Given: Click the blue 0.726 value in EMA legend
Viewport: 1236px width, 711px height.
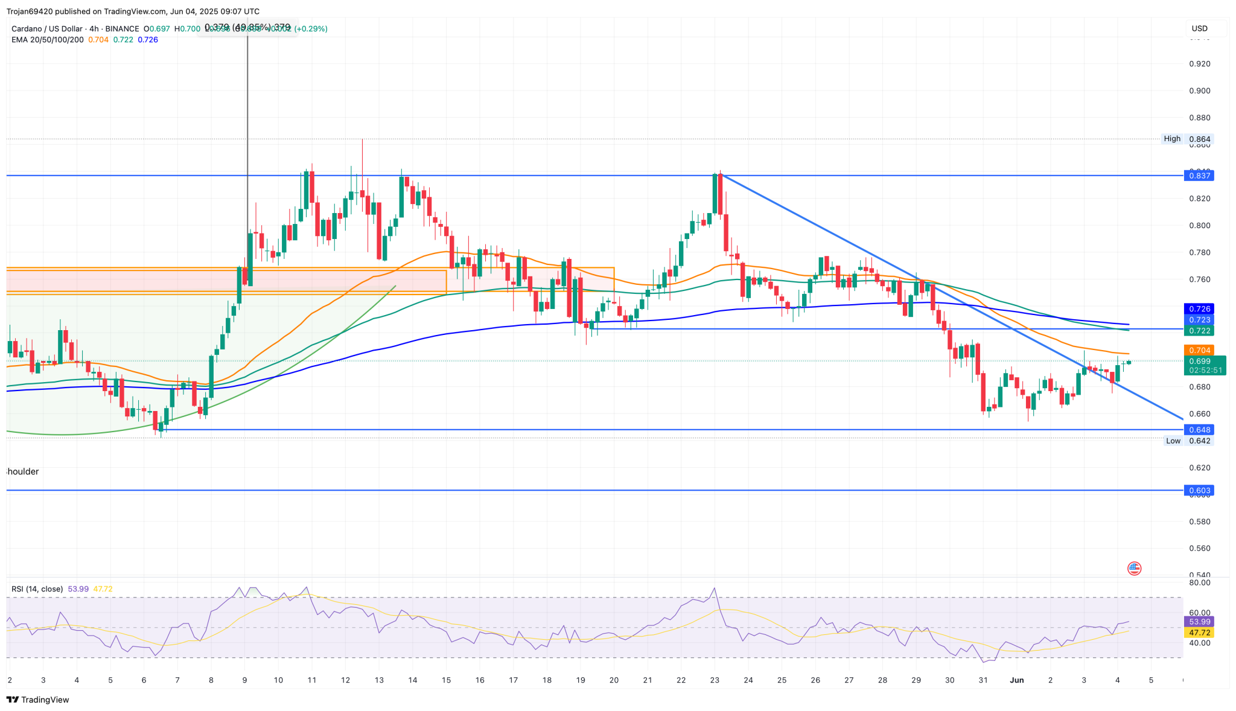Looking at the screenshot, I should click(148, 40).
